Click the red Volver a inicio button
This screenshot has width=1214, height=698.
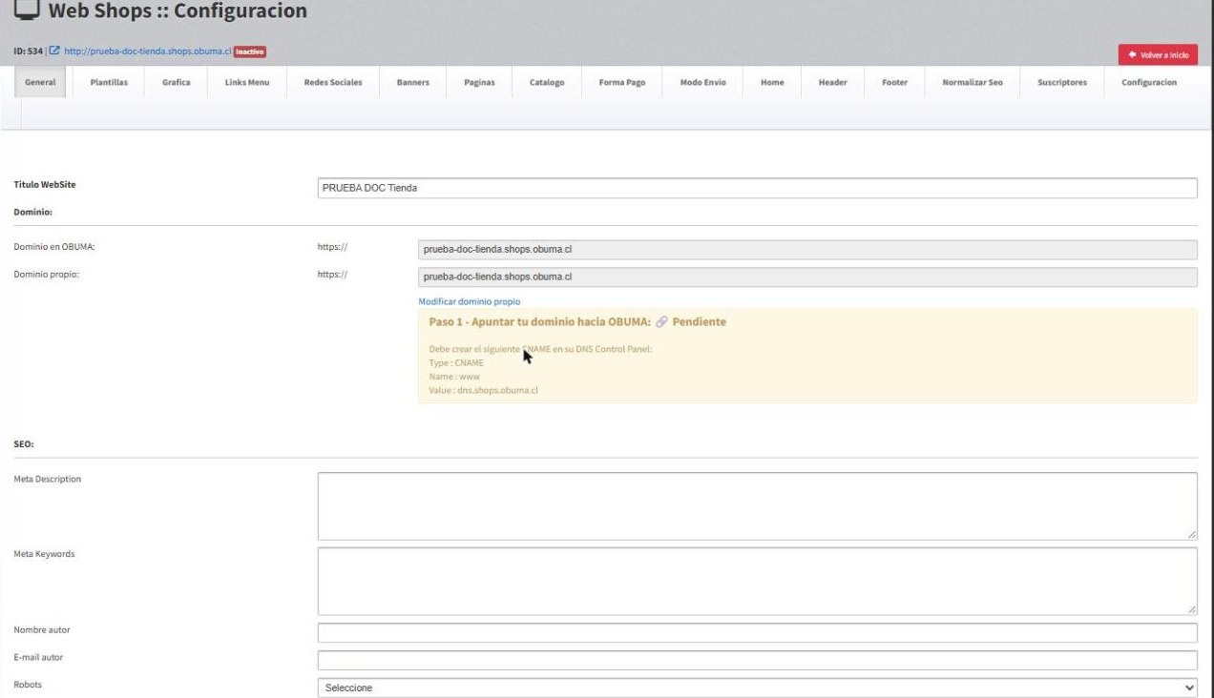click(1158, 55)
